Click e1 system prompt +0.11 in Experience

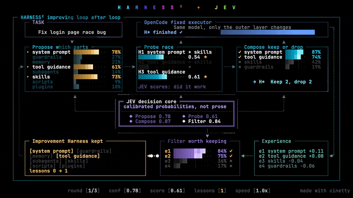[x=291, y=151]
